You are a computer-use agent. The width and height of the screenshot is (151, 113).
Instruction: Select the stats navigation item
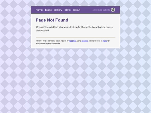coord(67,10)
